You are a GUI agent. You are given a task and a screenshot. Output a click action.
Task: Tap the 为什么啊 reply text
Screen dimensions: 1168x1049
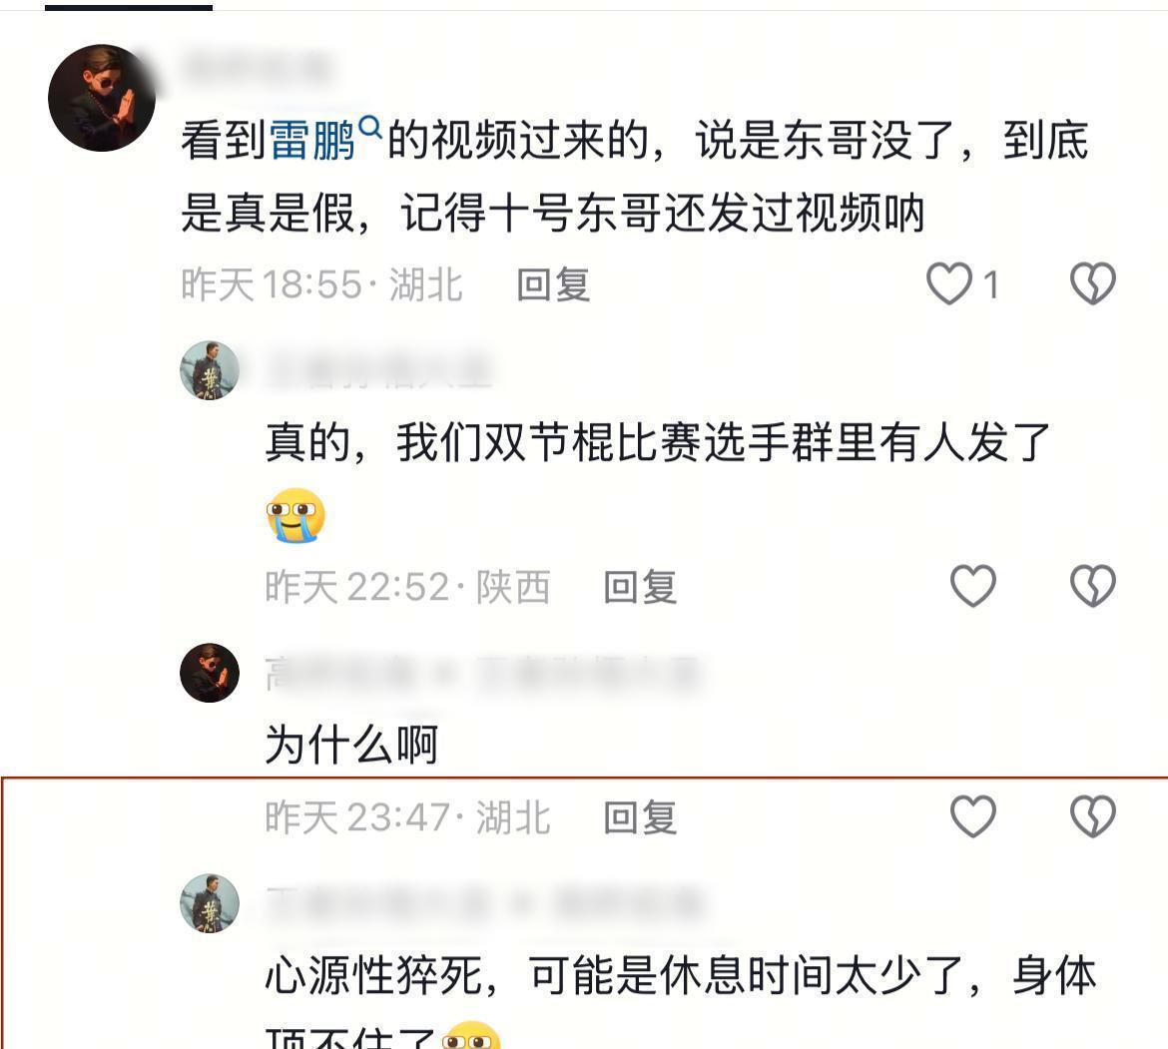[351, 745]
